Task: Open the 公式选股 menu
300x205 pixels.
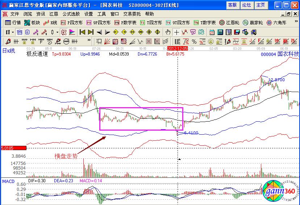Action: coord(71,14)
